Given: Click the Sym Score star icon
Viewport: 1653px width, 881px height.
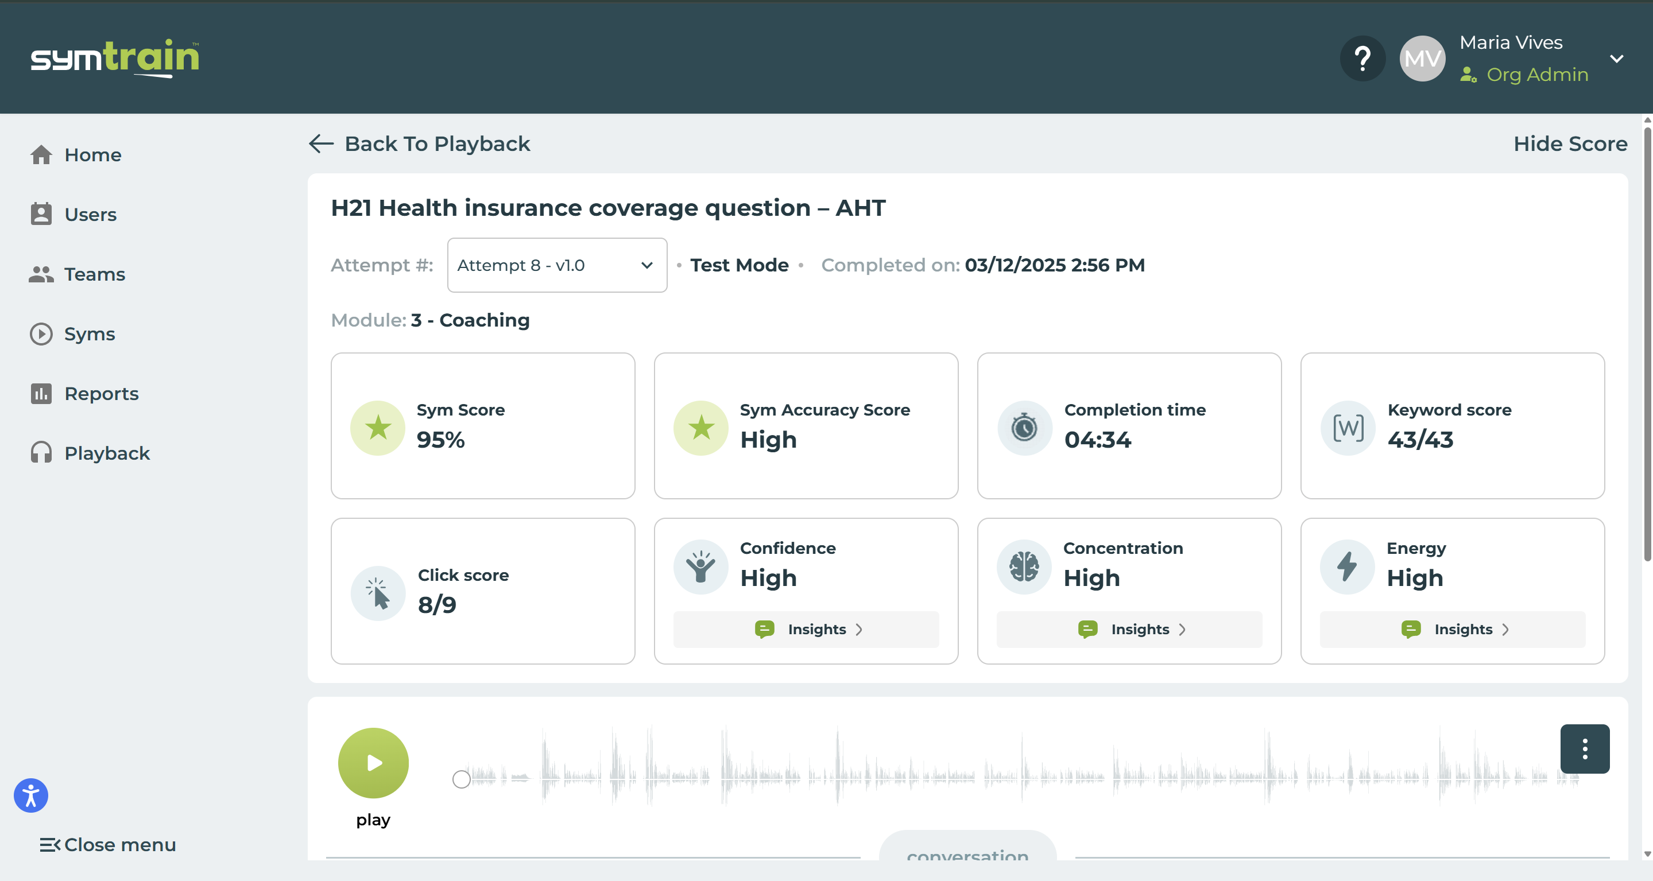Looking at the screenshot, I should tap(378, 428).
